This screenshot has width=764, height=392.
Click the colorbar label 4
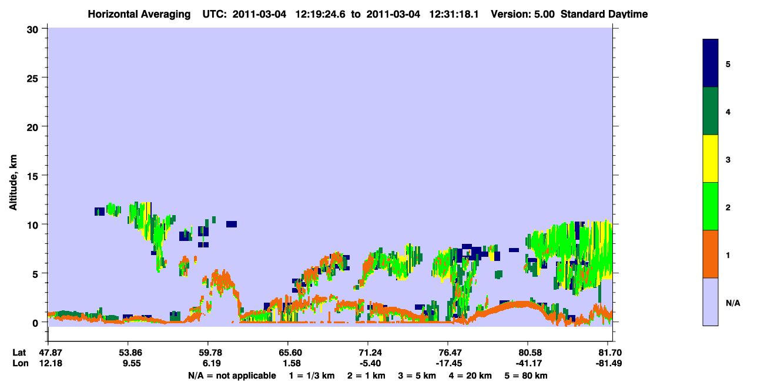[x=728, y=111]
